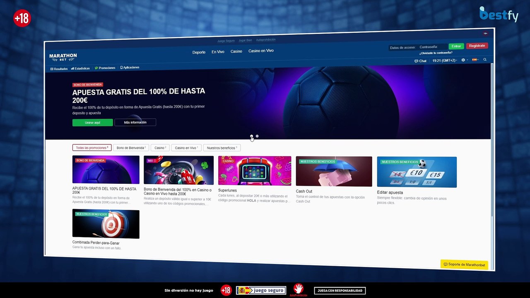The width and height of the screenshot is (530, 298).
Task: Filter promotions by Nuestros beneficios tab
Action: pos(222,148)
